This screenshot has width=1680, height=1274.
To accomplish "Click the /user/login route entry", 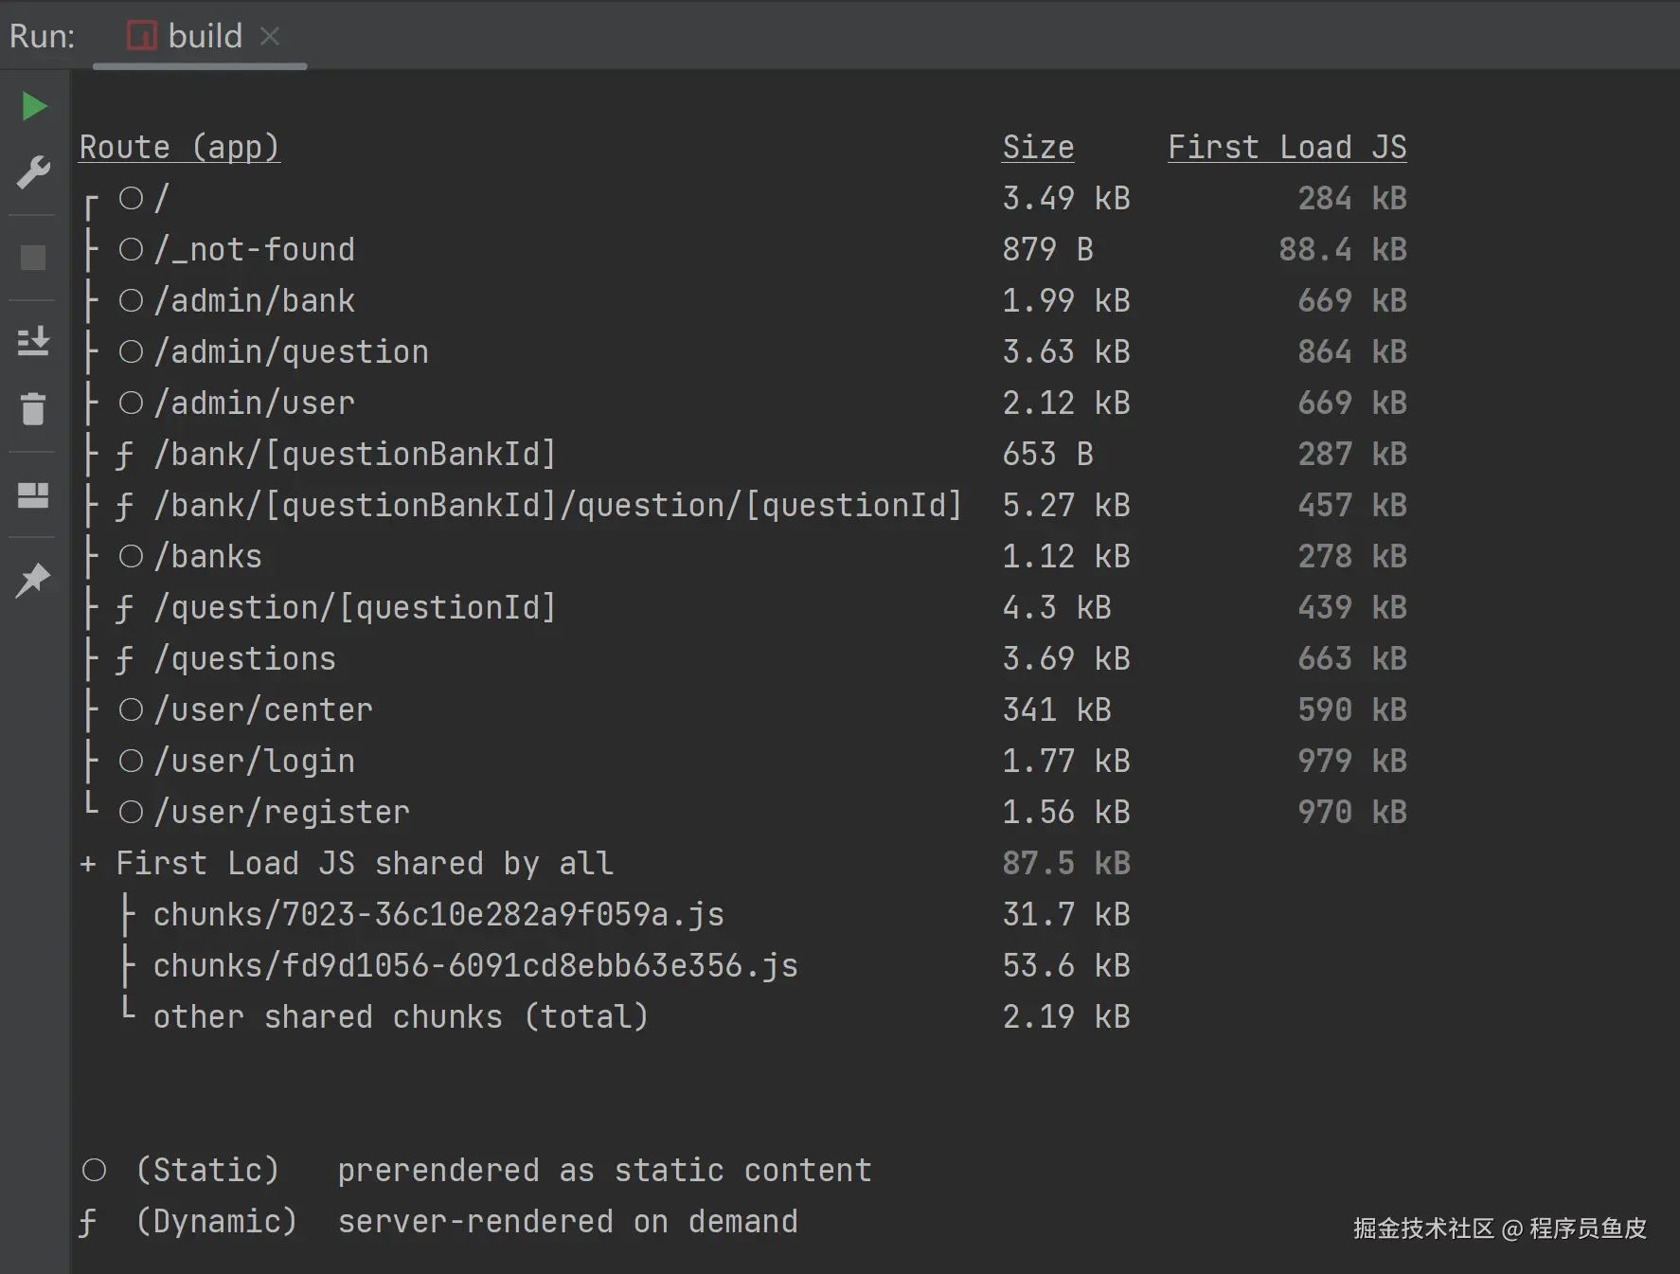I will [255, 762].
